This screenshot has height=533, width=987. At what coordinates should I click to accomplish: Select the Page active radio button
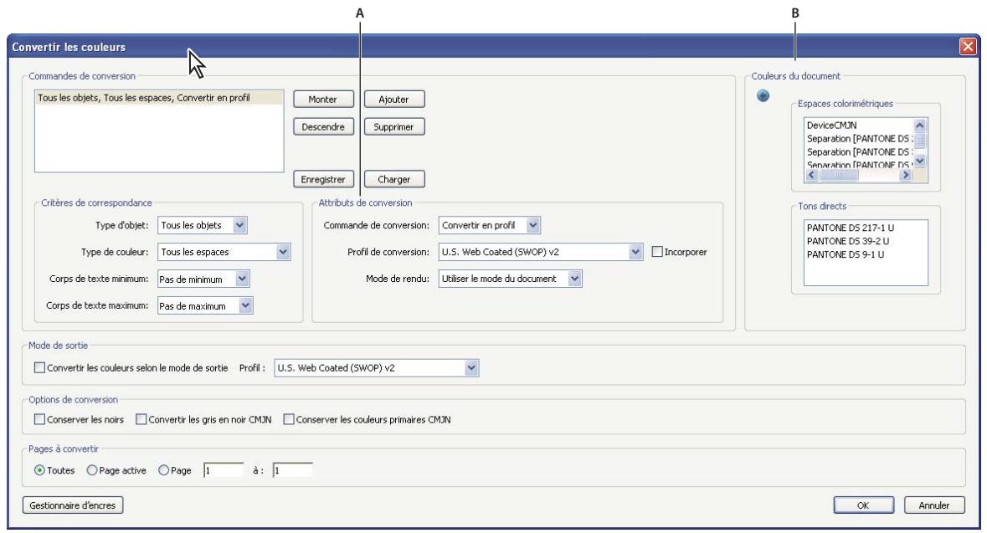tap(92, 471)
